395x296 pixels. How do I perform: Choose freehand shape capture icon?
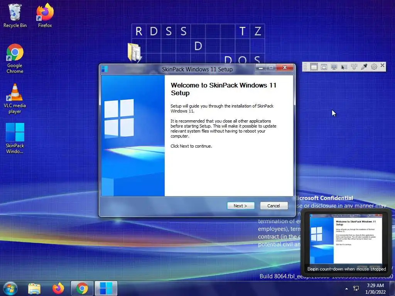(x=354, y=67)
